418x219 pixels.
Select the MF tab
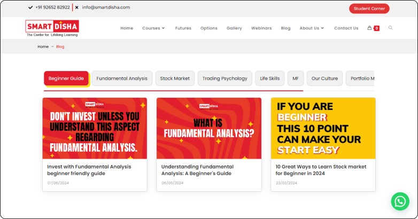[296, 79]
